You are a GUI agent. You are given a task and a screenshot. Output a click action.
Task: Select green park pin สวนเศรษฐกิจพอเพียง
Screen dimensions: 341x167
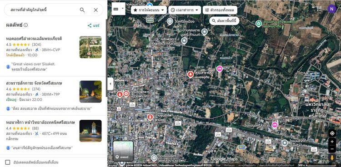pyautogui.click(x=258, y=24)
